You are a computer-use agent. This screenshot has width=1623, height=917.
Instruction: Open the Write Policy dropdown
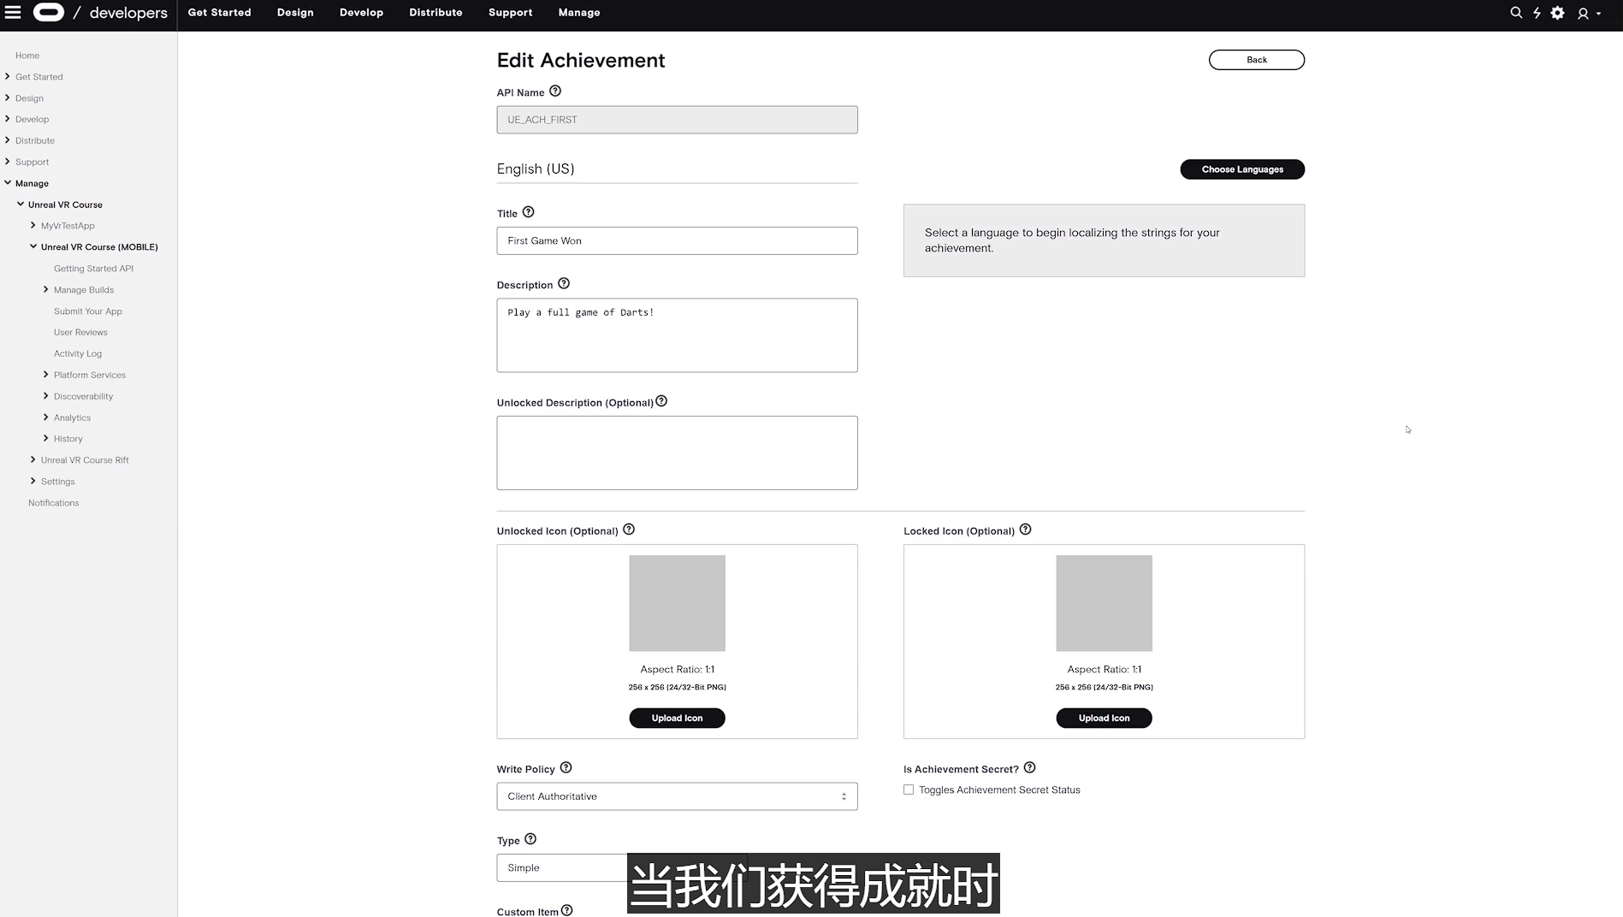click(x=677, y=796)
